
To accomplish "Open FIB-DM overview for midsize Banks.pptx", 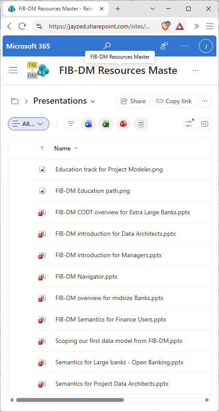I will point(109,298).
